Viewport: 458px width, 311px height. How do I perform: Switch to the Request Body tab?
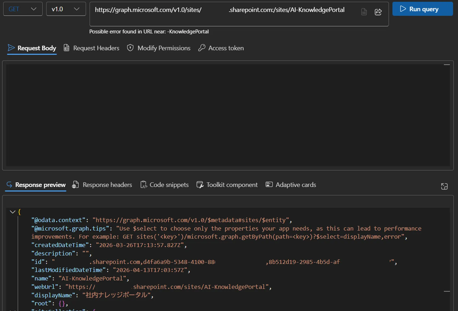[32, 48]
